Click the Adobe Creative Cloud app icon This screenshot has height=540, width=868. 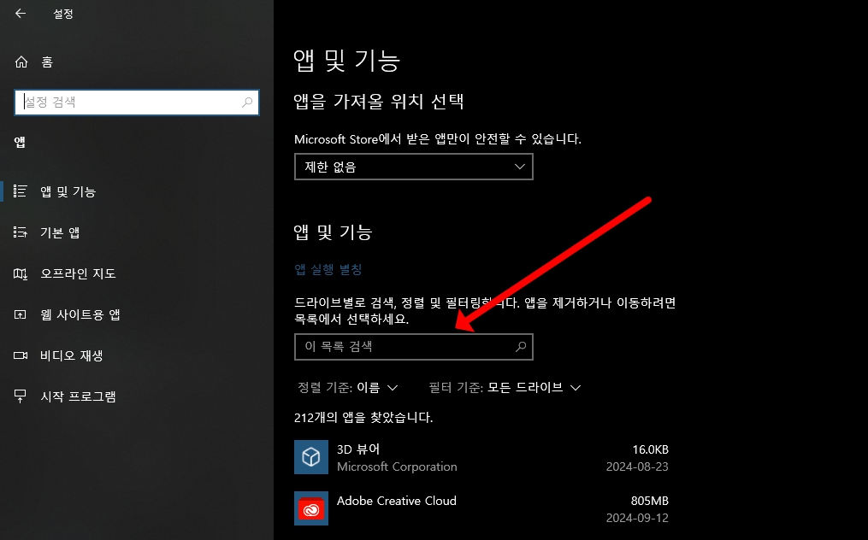[311, 508]
